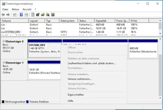Viewport: 163px width, 110px height.
Task: Open the Ansicht menu
Action: point(27,9)
